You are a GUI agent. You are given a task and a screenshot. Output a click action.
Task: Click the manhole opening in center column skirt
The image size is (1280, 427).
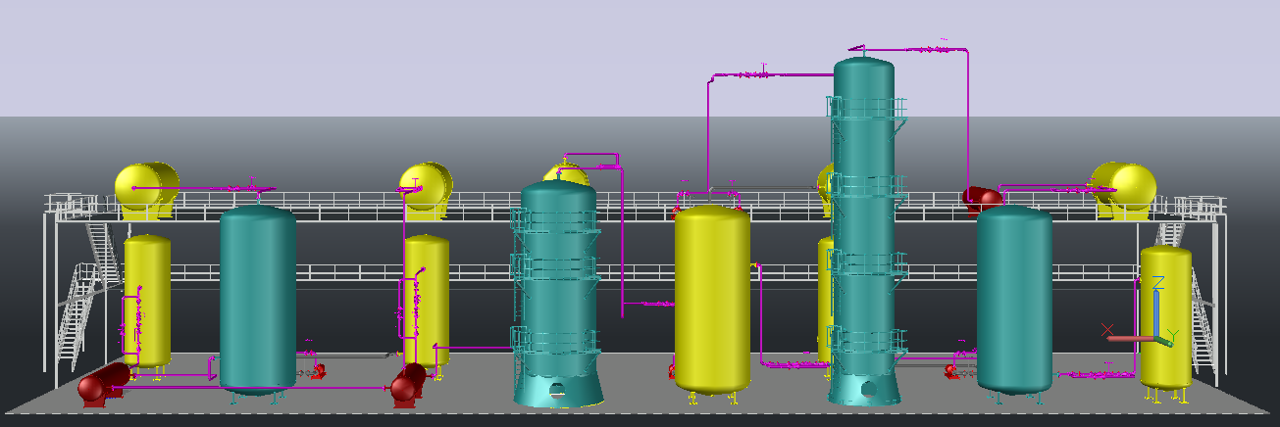click(557, 390)
